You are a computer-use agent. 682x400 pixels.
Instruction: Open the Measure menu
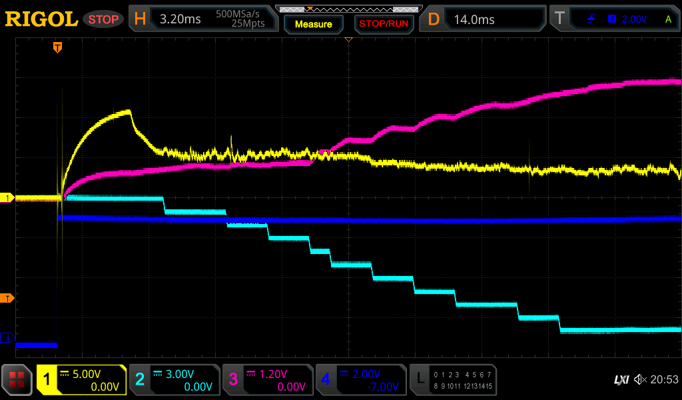[313, 24]
